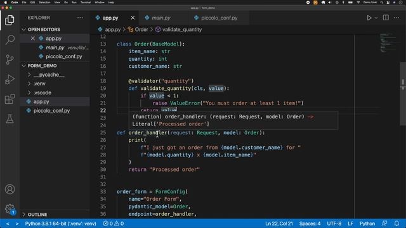This screenshot has width=406, height=228.
Task: Click Ln 22, Col 21 go-to-line
Action: (279, 224)
